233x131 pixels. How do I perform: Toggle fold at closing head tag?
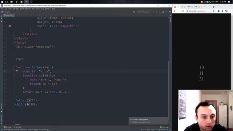pyautogui.click(x=14, y=38)
